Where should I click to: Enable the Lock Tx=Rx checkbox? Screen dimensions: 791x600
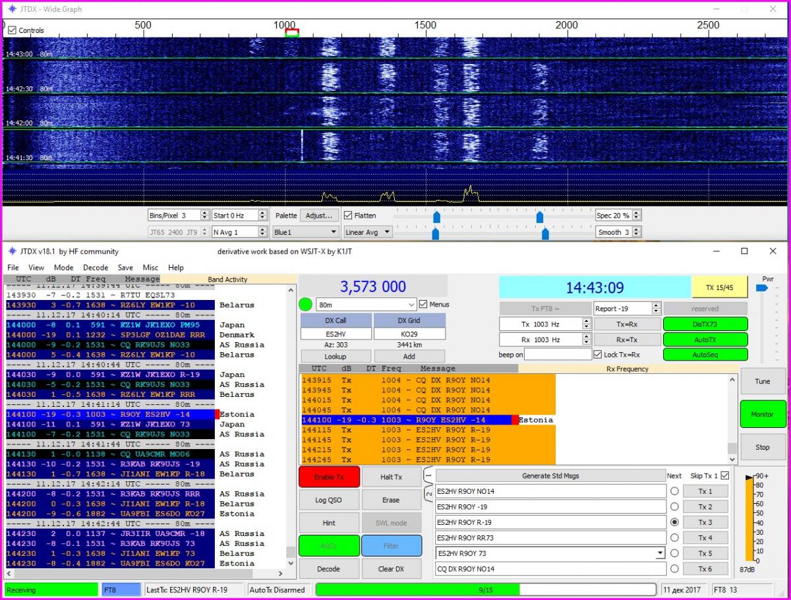(x=598, y=355)
